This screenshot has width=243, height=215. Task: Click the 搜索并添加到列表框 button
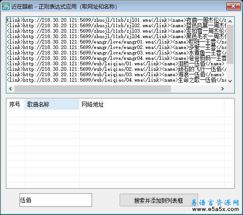(x=159, y=200)
